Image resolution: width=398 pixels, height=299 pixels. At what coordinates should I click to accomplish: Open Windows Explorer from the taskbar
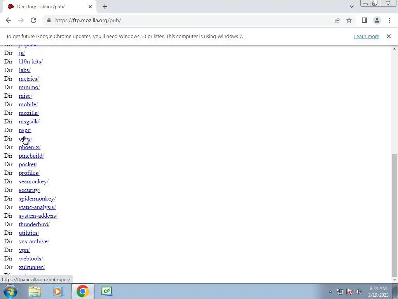[x=35, y=291]
